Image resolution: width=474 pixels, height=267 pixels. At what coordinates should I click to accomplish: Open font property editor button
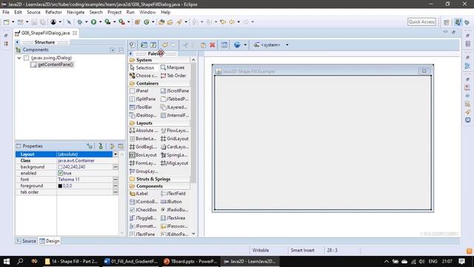coord(116,179)
